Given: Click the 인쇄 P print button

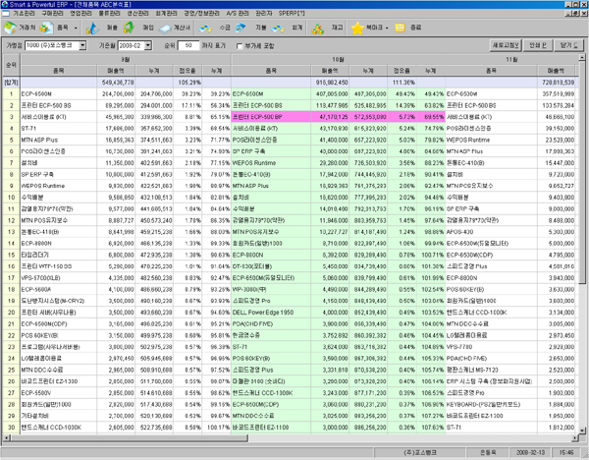Looking at the screenshot, I should [x=538, y=45].
